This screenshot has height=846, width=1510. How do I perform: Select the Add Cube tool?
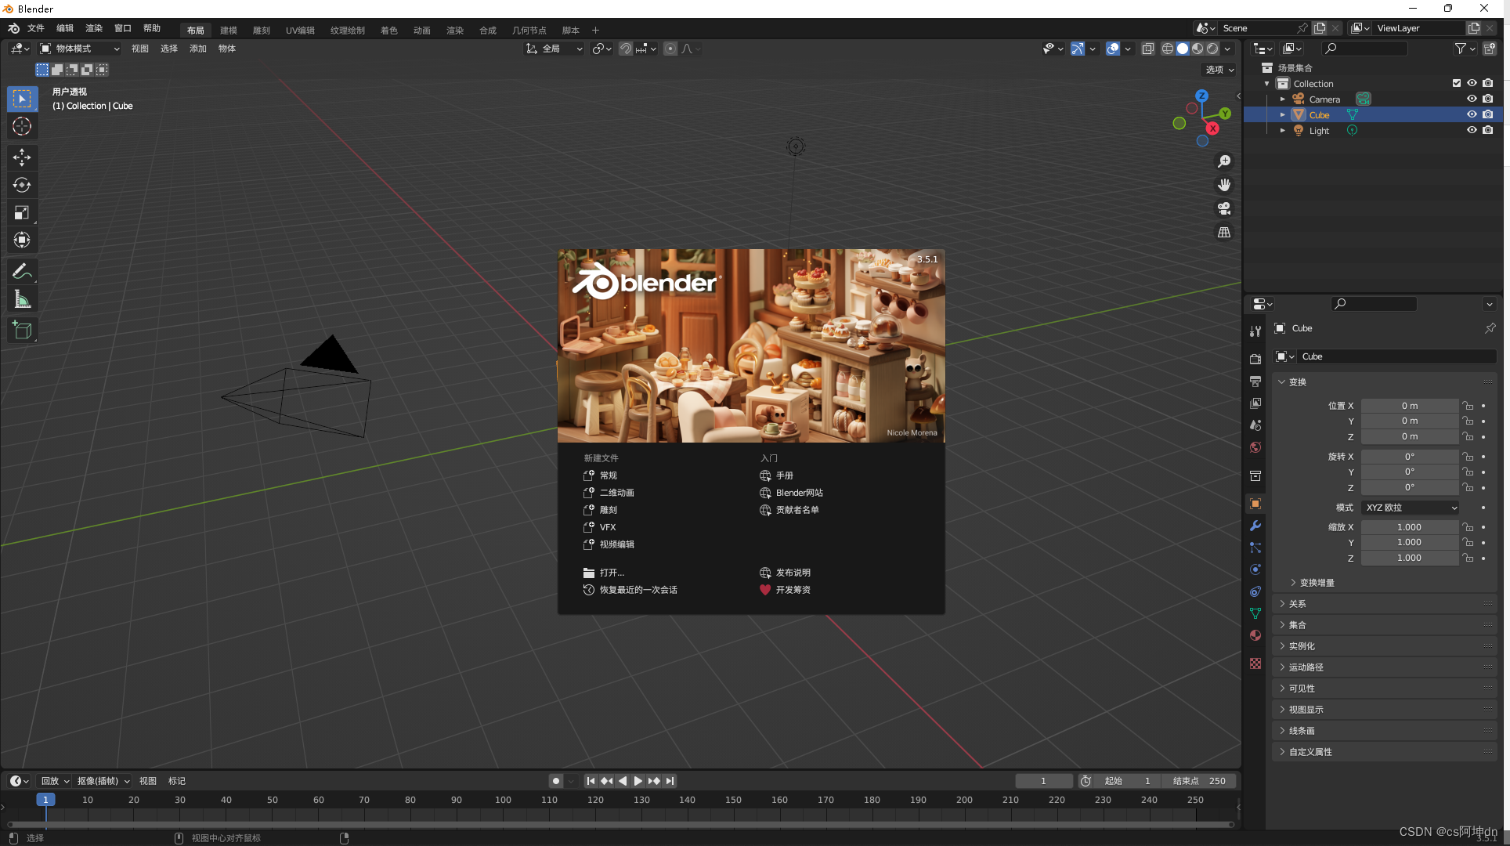(x=22, y=331)
